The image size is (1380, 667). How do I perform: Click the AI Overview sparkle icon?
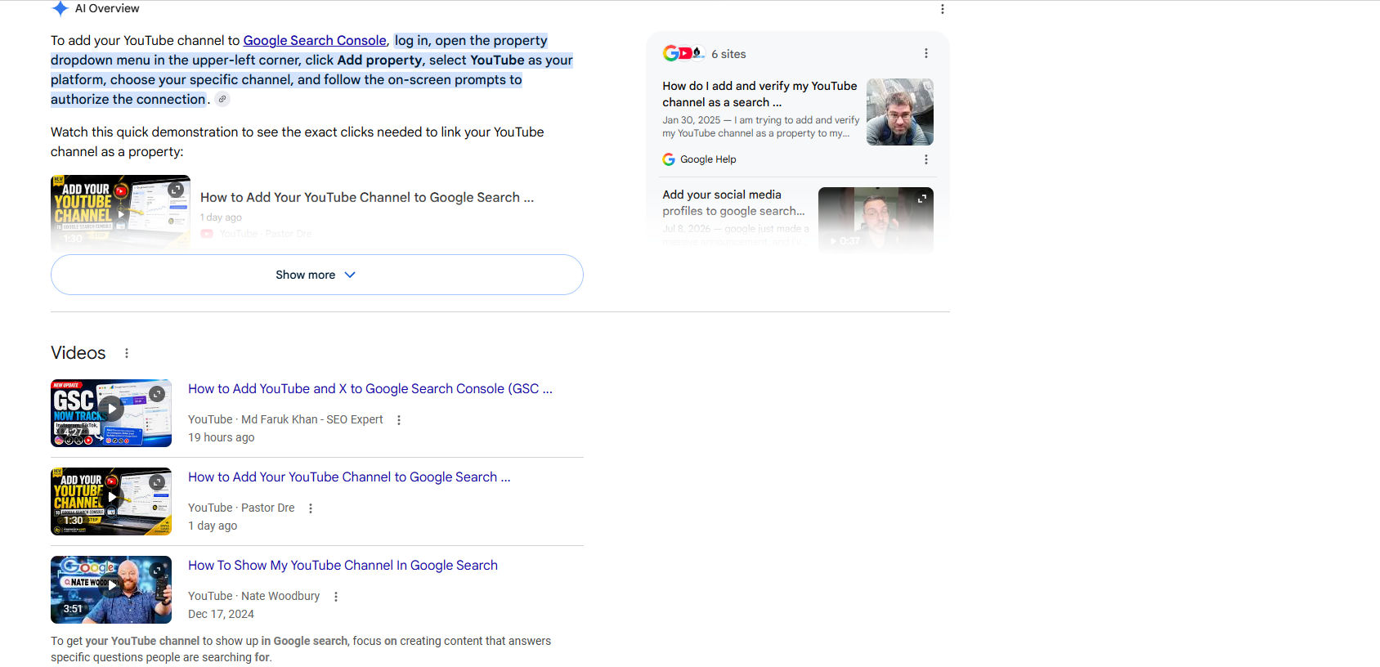click(x=60, y=9)
